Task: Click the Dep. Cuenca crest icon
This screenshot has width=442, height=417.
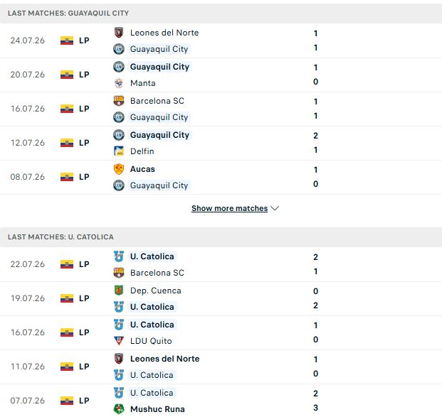Action: coord(119,291)
